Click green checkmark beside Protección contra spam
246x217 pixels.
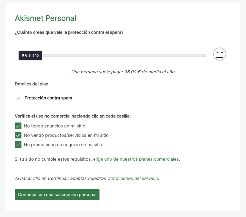(x=18, y=98)
